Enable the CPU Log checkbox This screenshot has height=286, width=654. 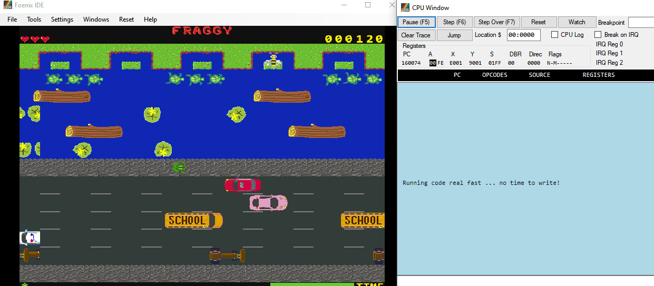pyautogui.click(x=555, y=35)
